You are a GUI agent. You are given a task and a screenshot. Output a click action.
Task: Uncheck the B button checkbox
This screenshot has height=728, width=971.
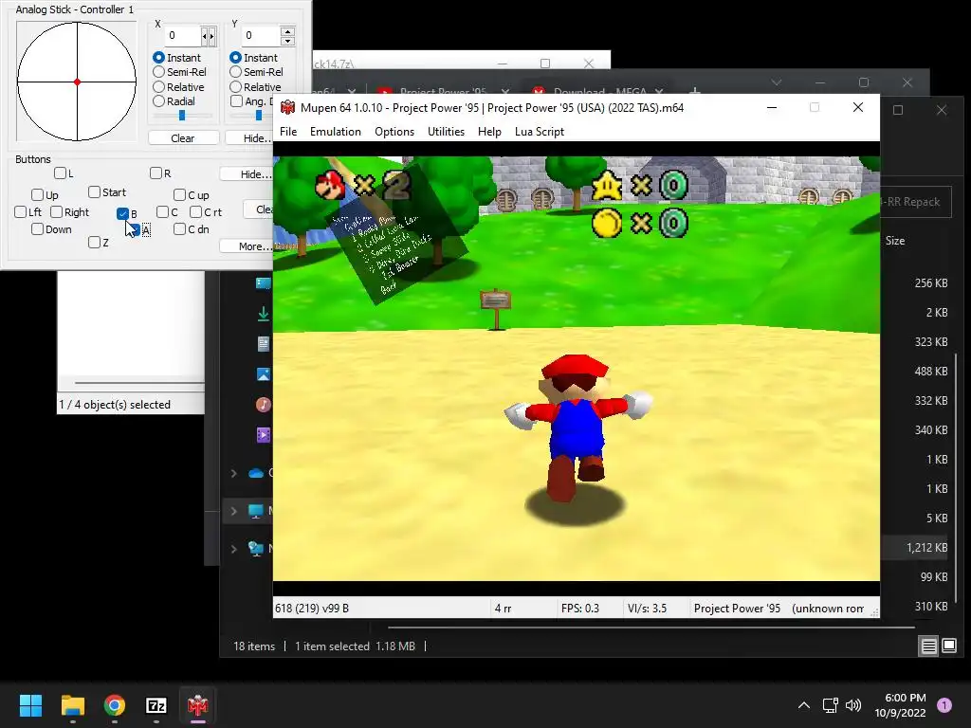pyautogui.click(x=122, y=213)
